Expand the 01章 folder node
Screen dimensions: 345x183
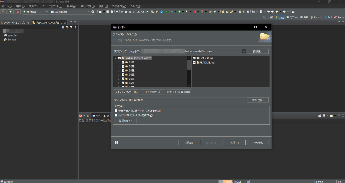(x=119, y=62)
